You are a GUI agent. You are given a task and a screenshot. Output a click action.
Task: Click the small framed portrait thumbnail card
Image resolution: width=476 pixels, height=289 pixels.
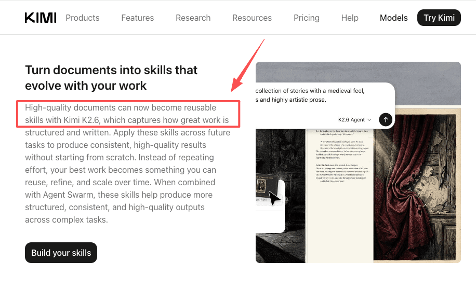[268, 186]
